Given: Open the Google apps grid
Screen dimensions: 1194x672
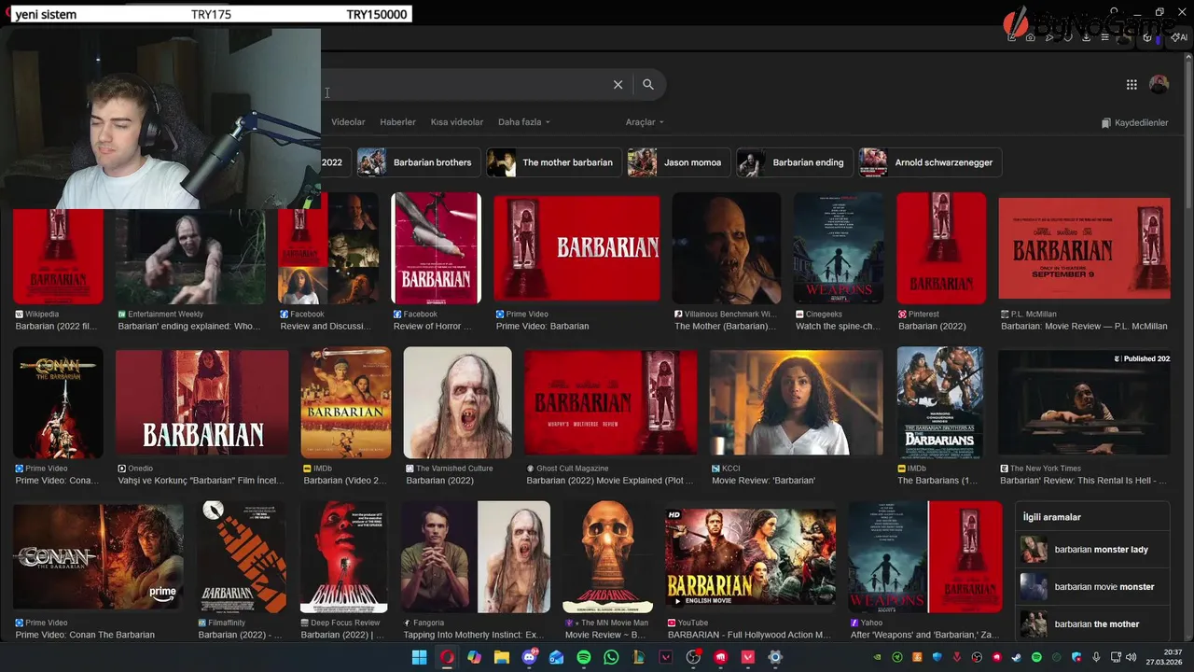Looking at the screenshot, I should [1132, 85].
